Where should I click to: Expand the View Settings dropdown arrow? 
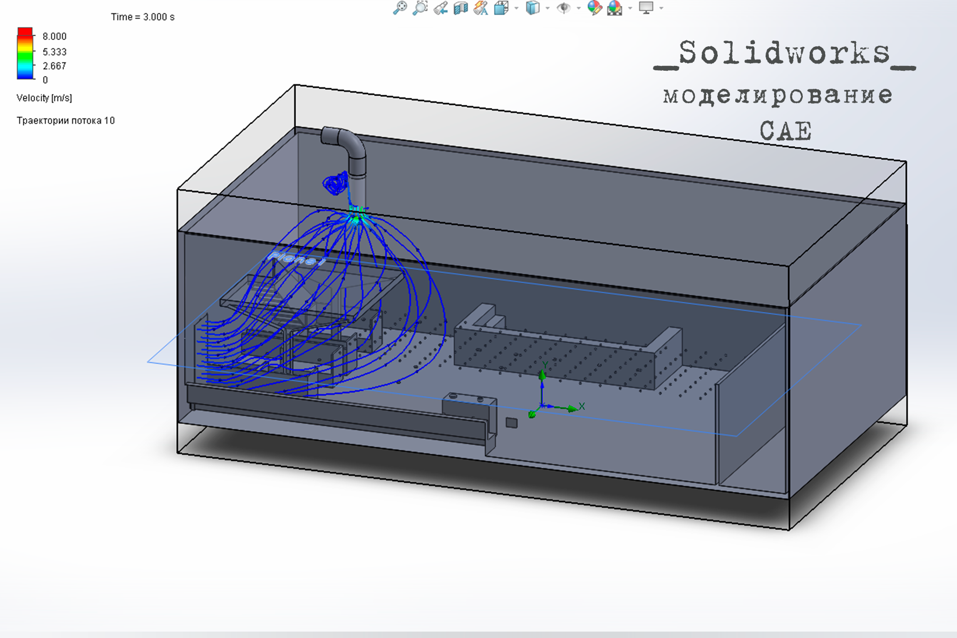pyautogui.click(x=661, y=8)
